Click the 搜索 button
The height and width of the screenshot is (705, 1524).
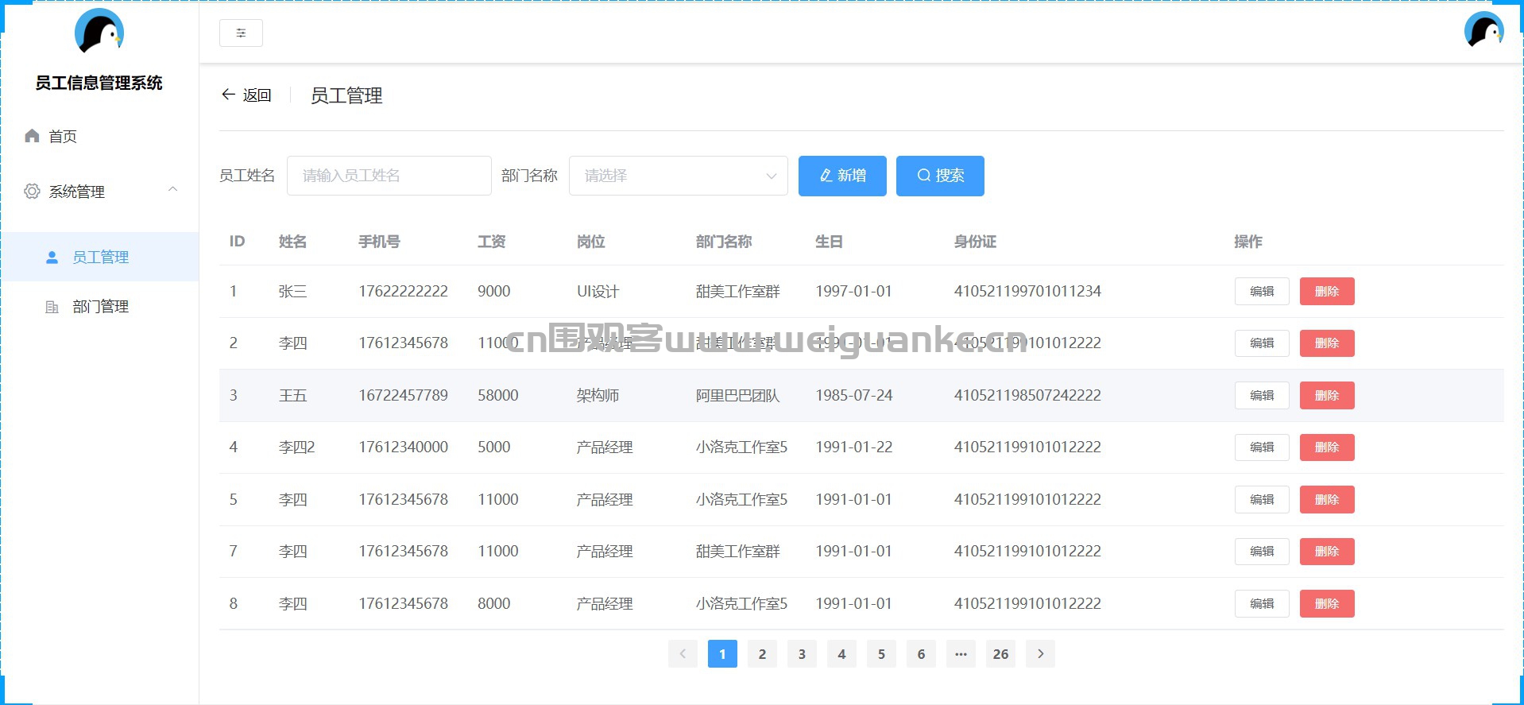tap(940, 176)
